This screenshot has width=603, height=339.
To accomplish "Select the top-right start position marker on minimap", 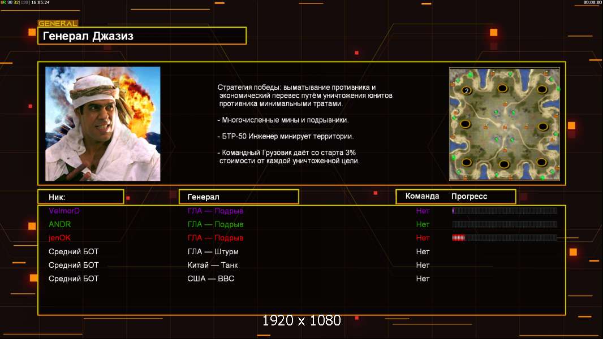I will coord(542,90).
